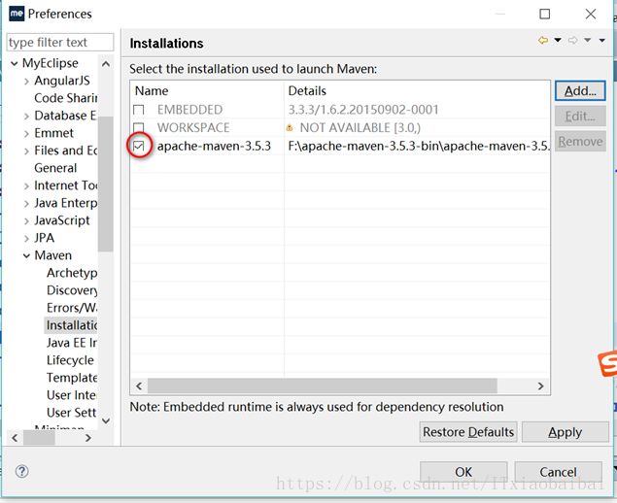Click the 3.3.3/1.6.2.20150902-0001 details cell

click(x=363, y=110)
